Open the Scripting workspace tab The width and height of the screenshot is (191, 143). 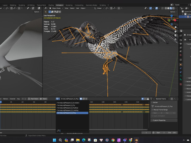pos(103,5)
